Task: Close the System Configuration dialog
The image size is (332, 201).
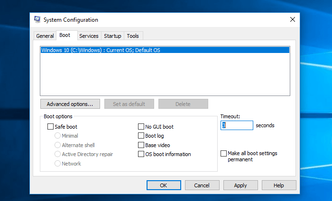Action: coord(292,19)
